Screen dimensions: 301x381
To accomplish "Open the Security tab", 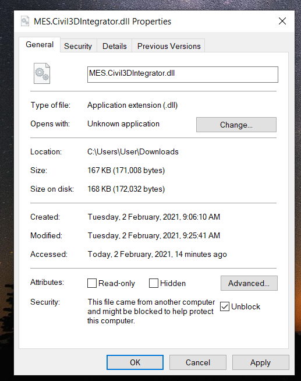I will tap(78, 46).
